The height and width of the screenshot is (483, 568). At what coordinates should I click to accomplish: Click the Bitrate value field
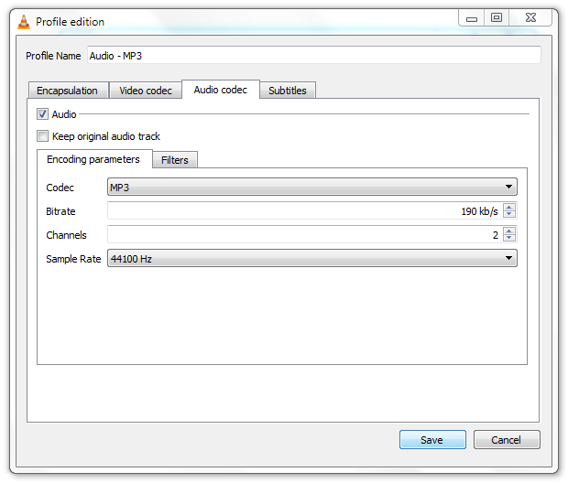311,210
